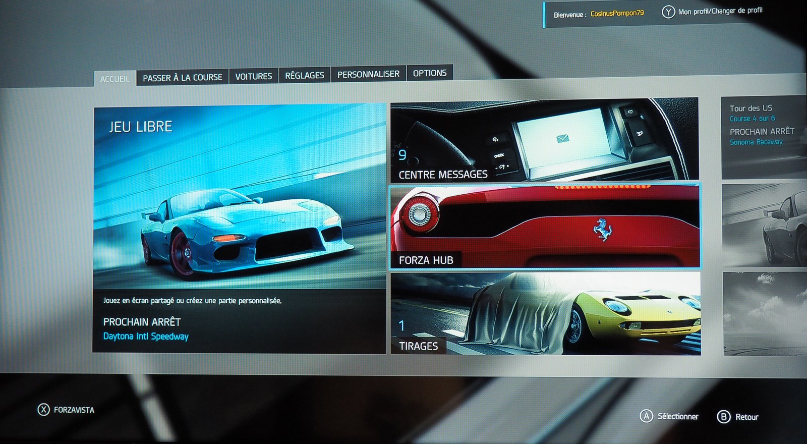This screenshot has width=807, height=444.
Task: Click the grayscale clouds tile at the right edge
Action: coord(765,314)
